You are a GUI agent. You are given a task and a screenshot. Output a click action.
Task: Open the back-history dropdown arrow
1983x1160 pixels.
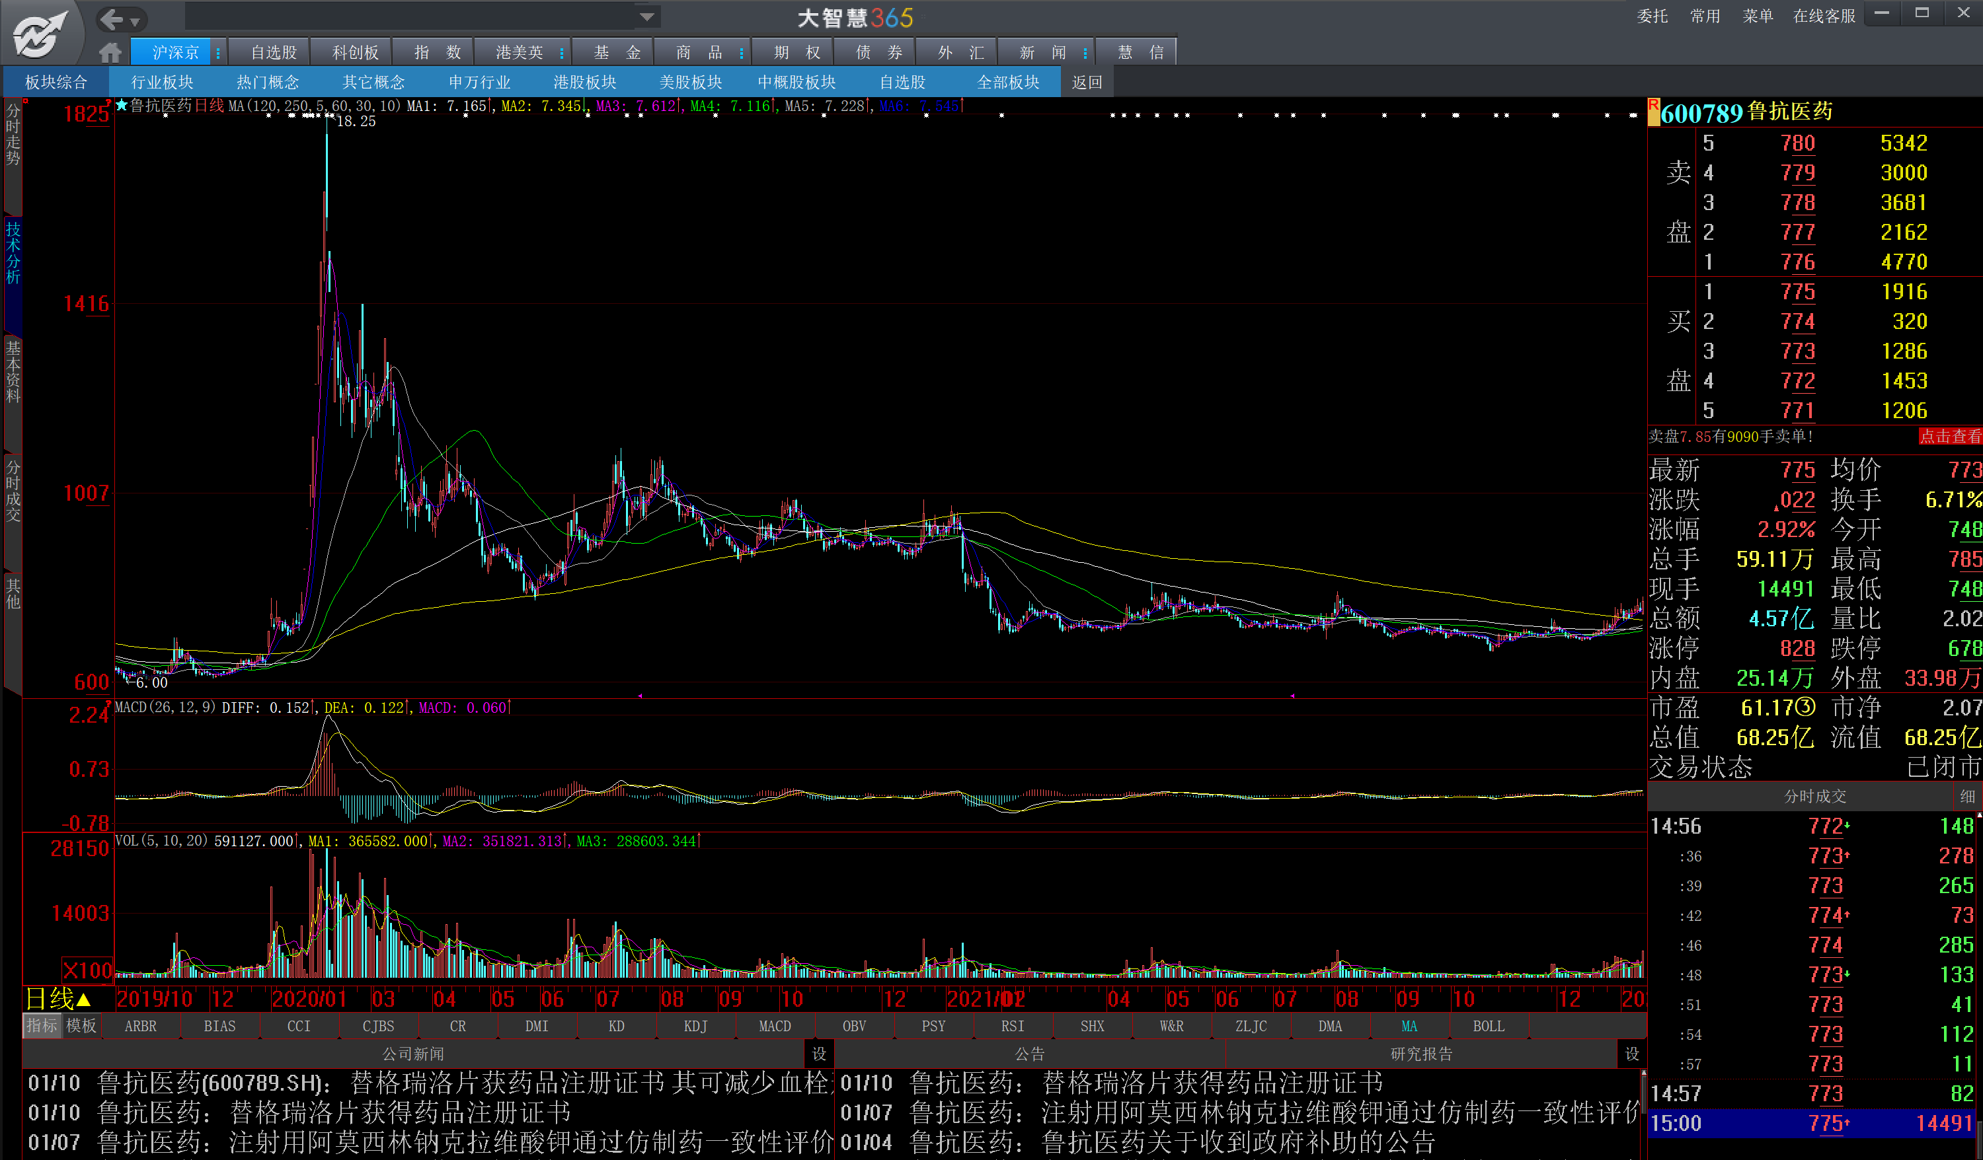pyautogui.click(x=135, y=21)
